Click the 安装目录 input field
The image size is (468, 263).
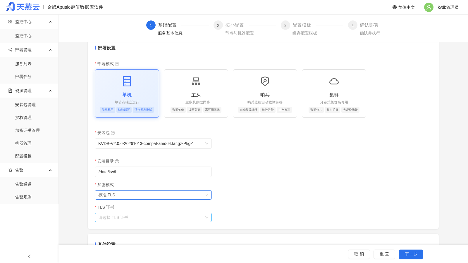(x=153, y=172)
